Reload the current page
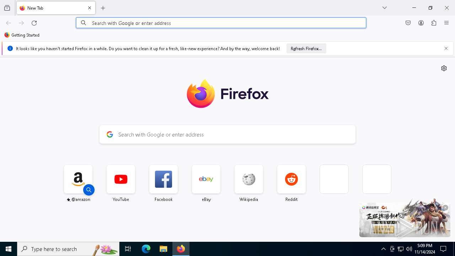This screenshot has height=256, width=455. [x=34, y=23]
